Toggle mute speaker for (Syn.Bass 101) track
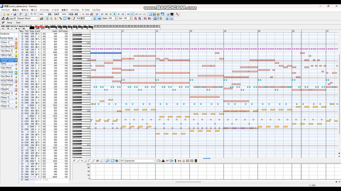 click(x=16, y=47)
